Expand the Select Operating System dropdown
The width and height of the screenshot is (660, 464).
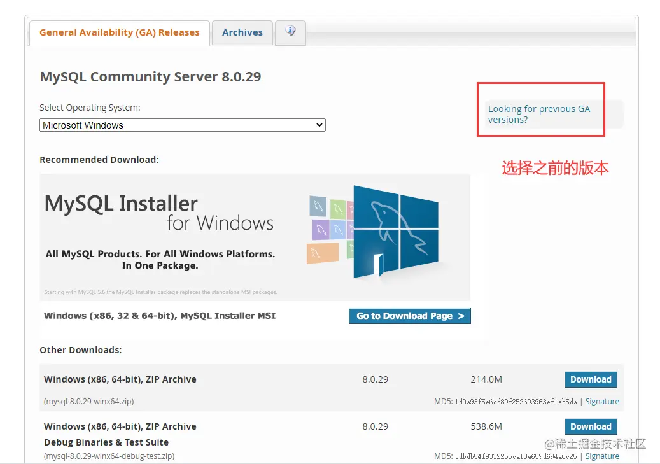point(183,125)
